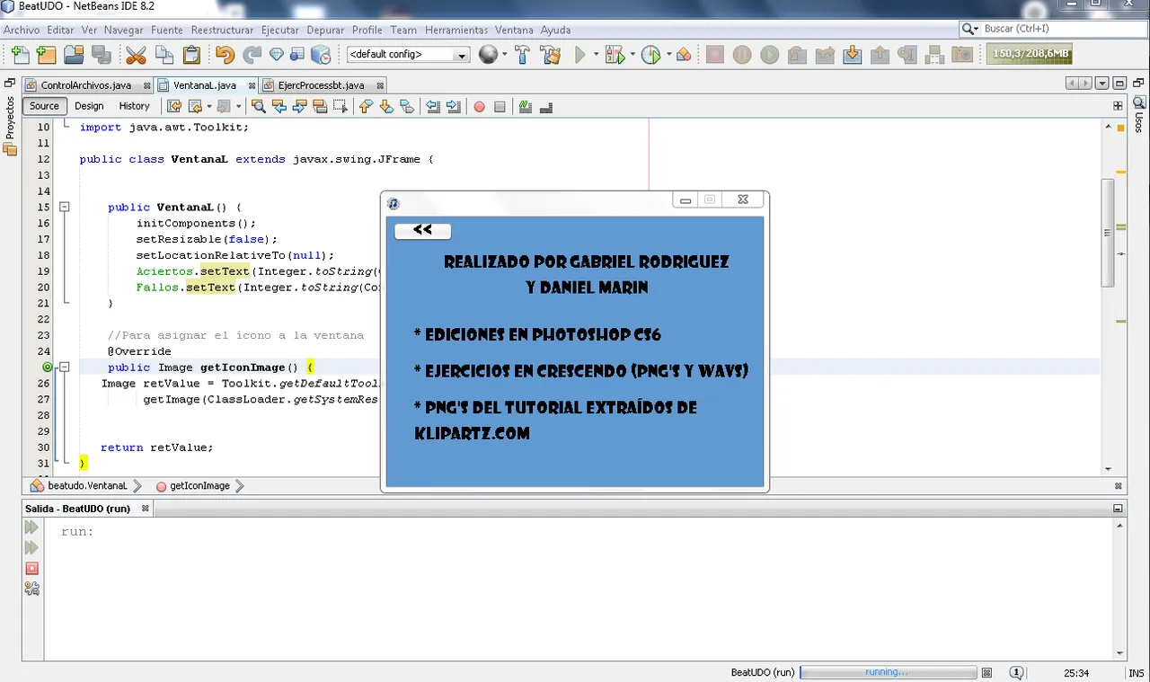Open the default config dropdown
1150x682 pixels.
click(x=409, y=55)
